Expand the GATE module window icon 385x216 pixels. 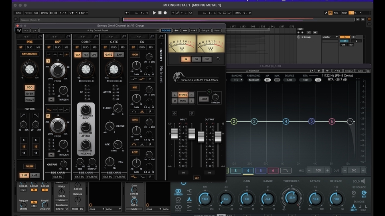pos(124,36)
